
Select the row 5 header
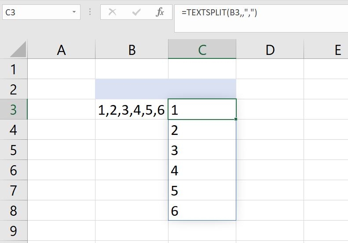[x=14, y=150]
